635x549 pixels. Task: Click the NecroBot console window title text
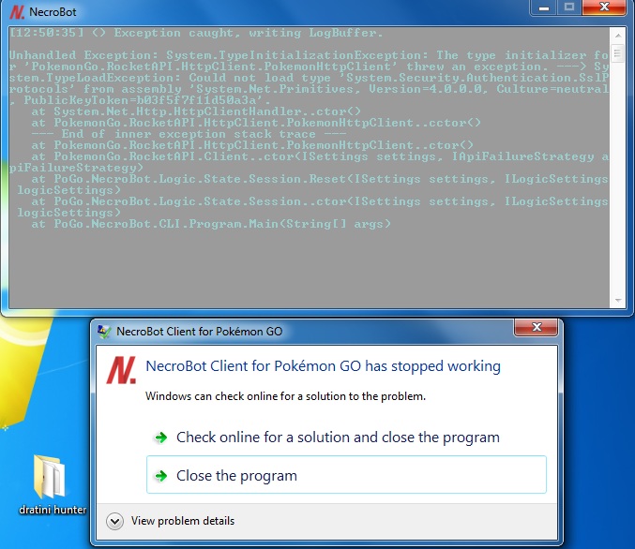(53, 12)
